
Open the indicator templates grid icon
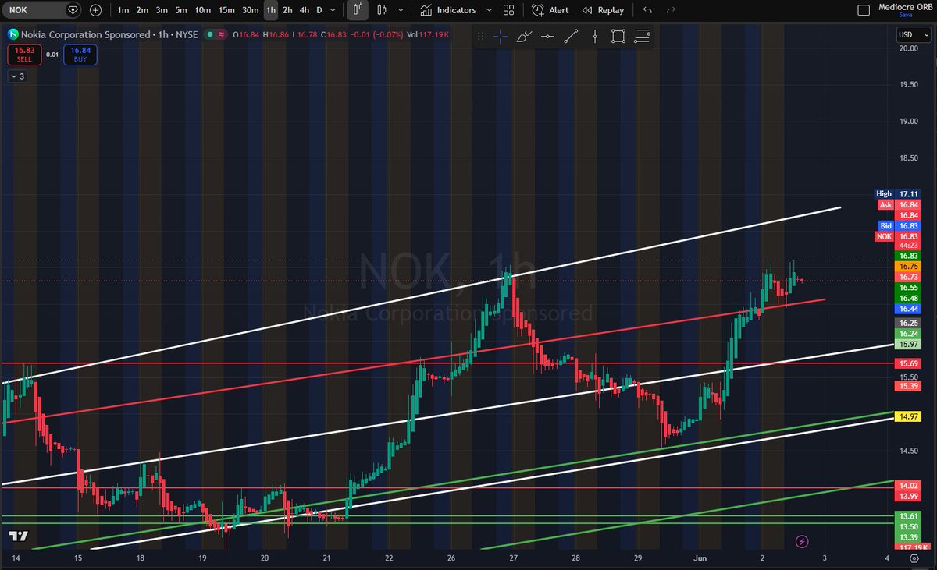click(508, 10)
